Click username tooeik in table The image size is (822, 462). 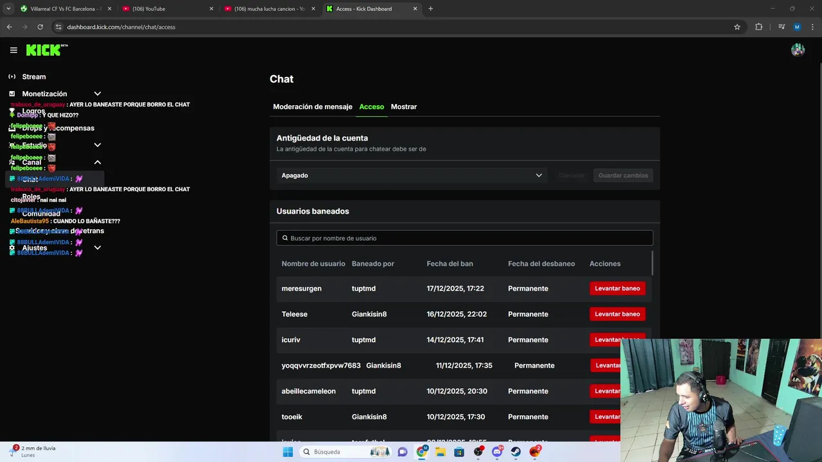(292, 416)
